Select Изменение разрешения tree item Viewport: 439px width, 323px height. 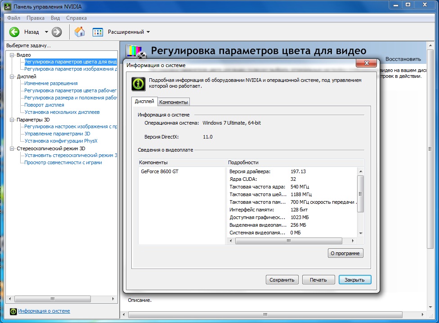51,83
